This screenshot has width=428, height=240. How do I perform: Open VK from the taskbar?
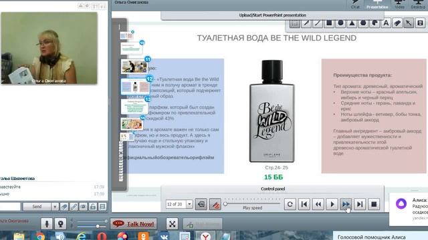164,237
